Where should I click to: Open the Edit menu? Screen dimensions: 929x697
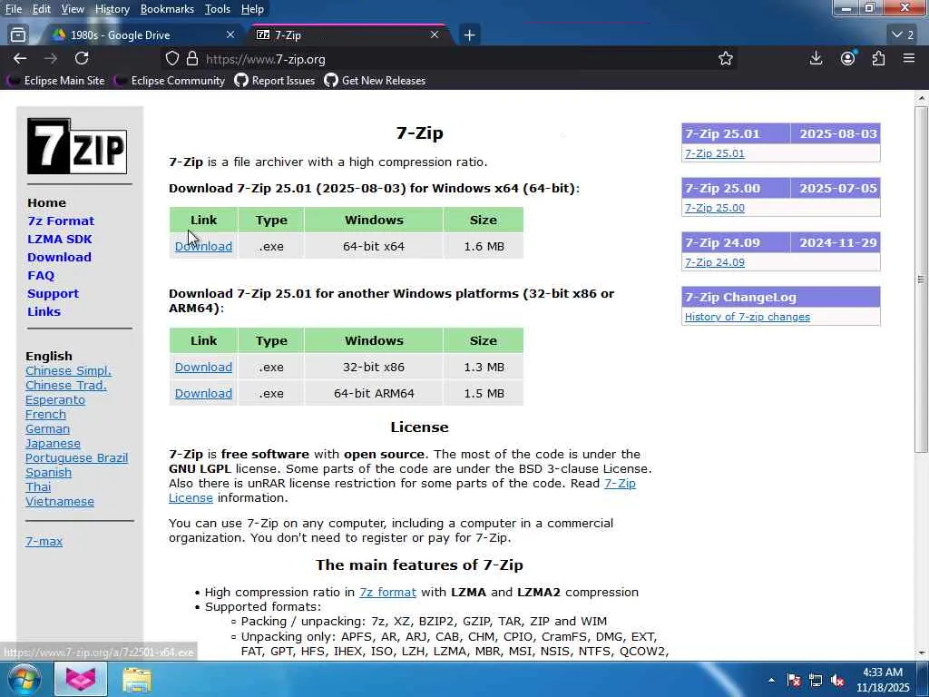click(42, 9)
